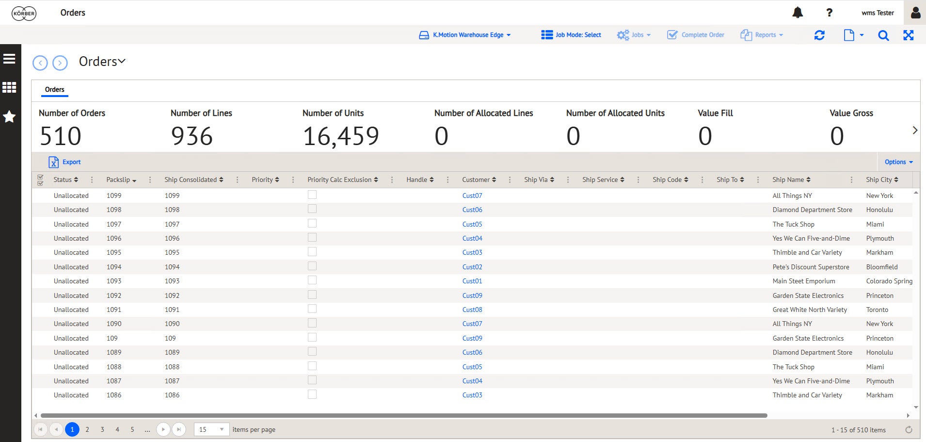This screenshot has width=926, height=442.
Task: Open the search magnifier icon
Action: 883,35
